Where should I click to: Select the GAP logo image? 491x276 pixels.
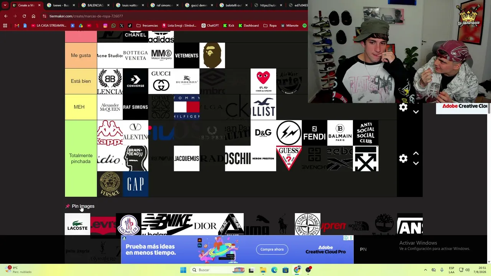pyautogui.click(x=135, y=184)
